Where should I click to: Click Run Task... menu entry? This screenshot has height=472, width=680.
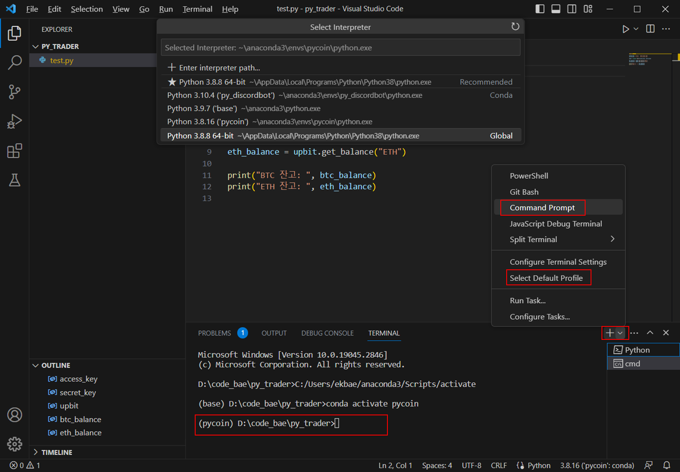tap(558, 300)
